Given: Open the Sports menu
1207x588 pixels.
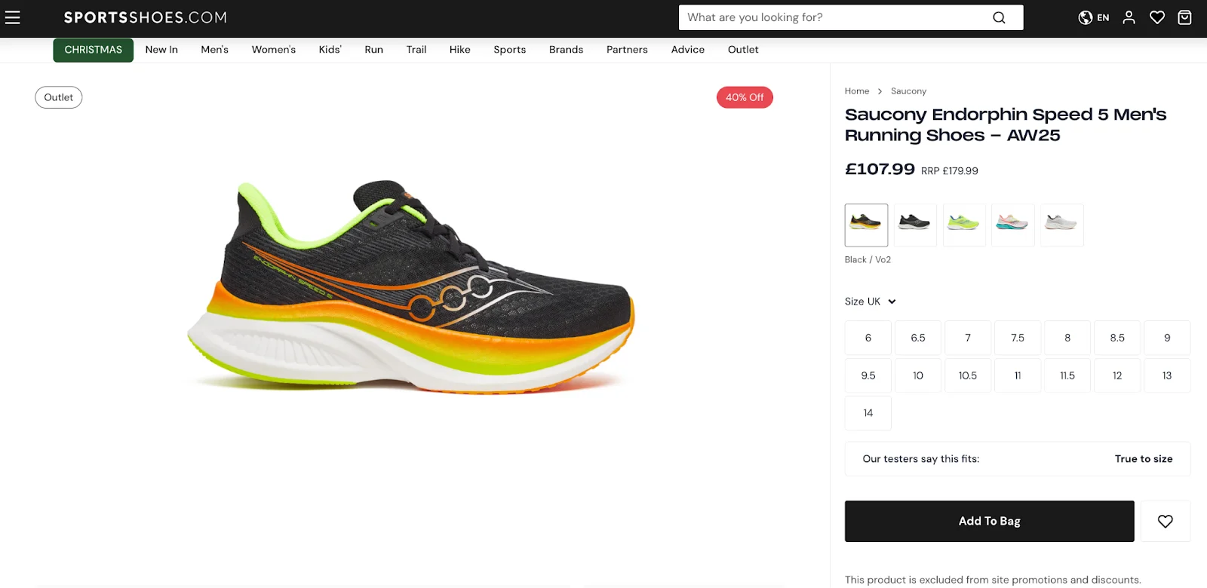Looking at the screenshot, I should point(510,50).
